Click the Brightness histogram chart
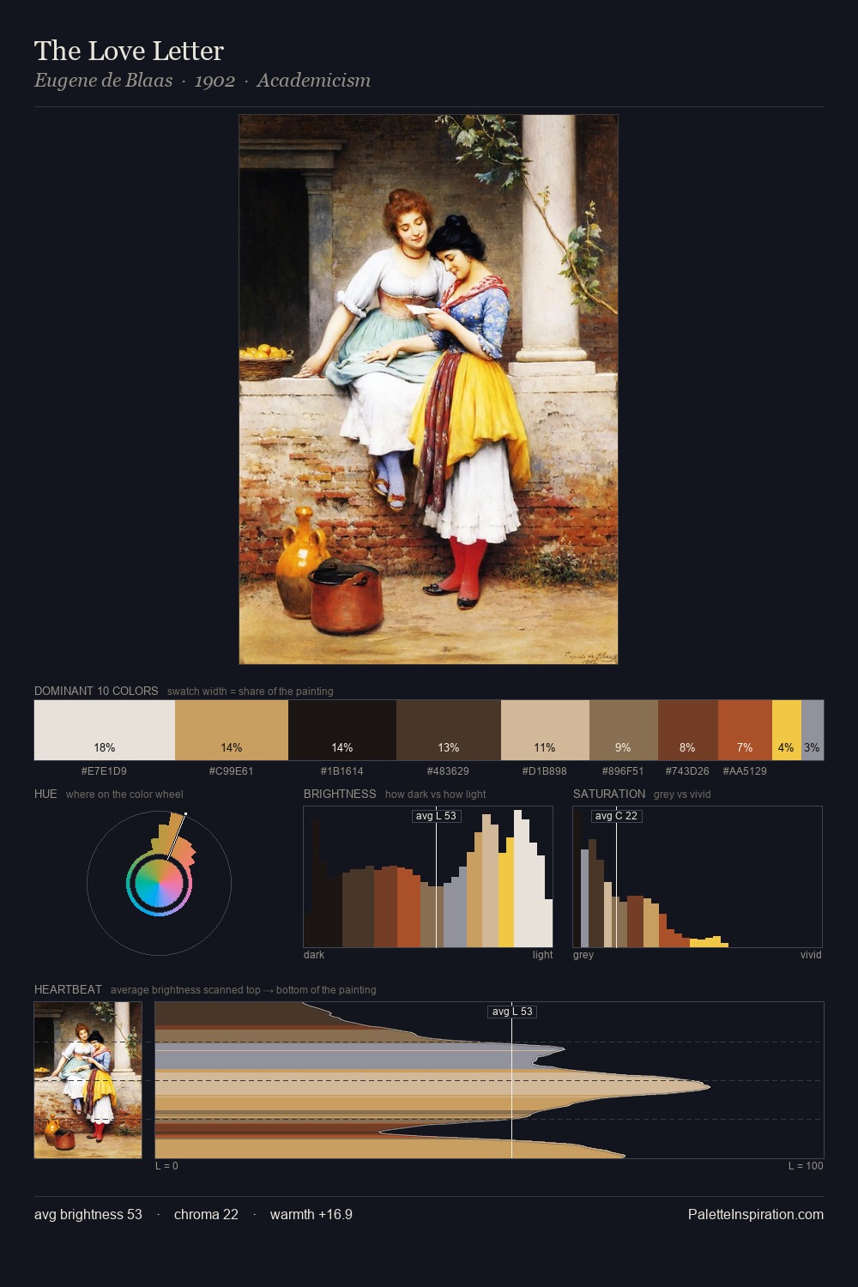858x1287 pixels. tap(428, 877)
